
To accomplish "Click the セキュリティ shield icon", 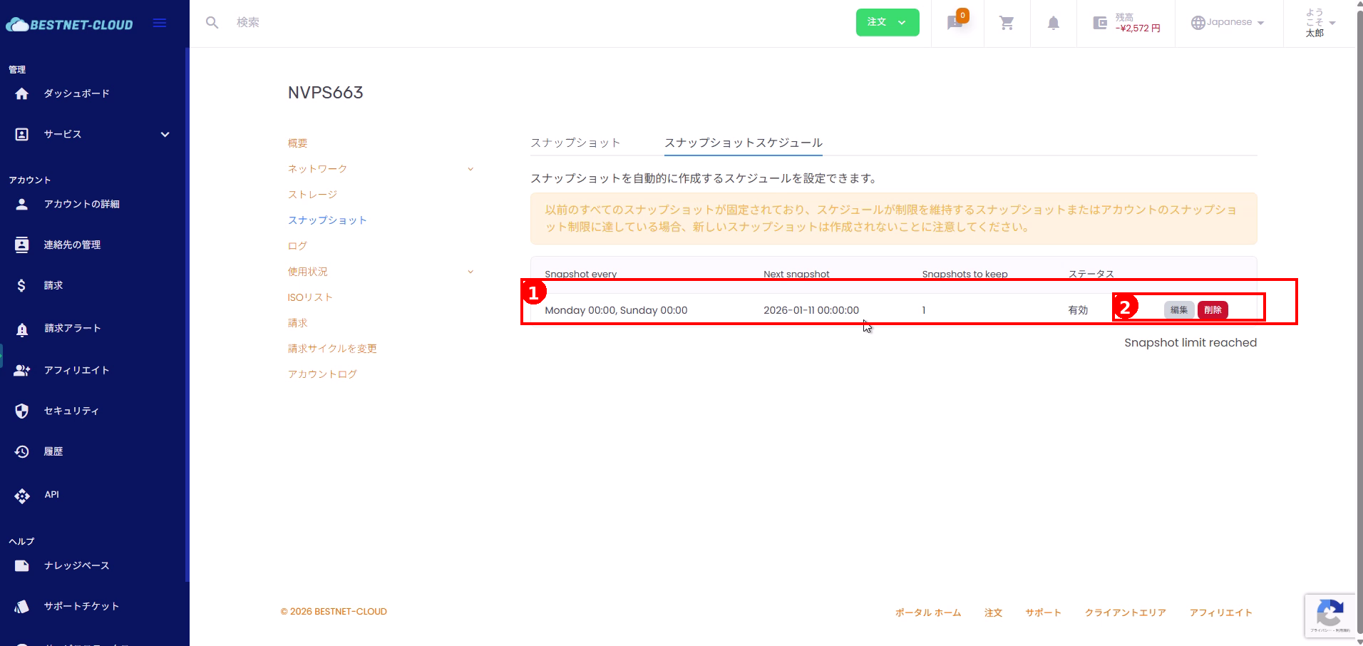I will 22,411.
